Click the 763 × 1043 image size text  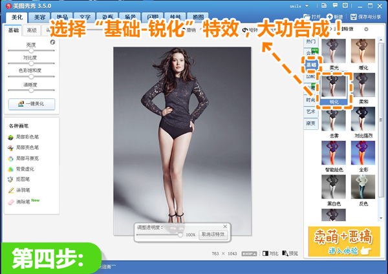pyautogui.click(x=224, y=254)
